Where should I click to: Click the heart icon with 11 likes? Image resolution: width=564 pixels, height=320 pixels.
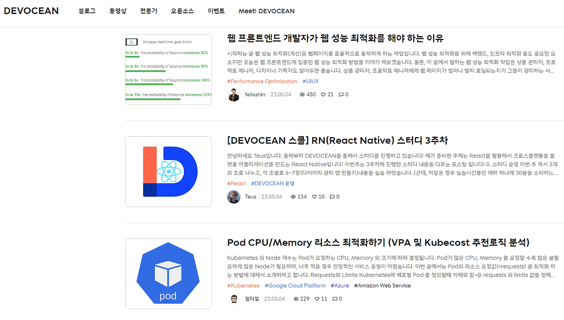click(317, 299)
